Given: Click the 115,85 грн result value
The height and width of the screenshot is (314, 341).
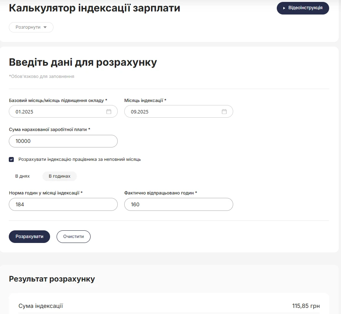Looking at the screenshot, I should point(306,306).
